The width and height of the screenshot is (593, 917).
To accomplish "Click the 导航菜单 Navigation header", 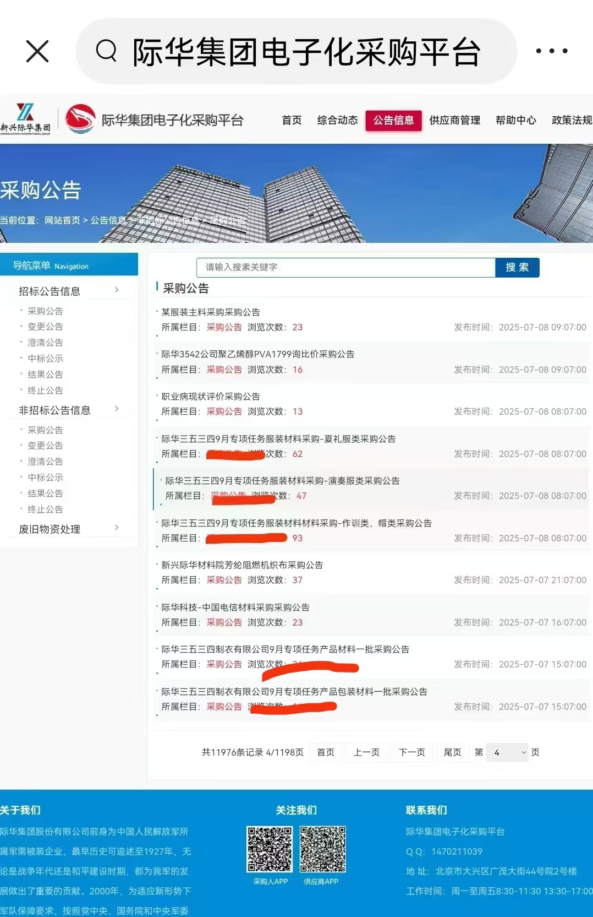I will tap(69, 265).
